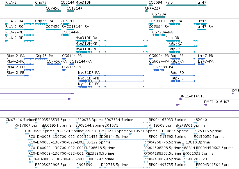Click the Grip75 gene arrow
The width and height of the screenshot is (239, 169).
point(41,5)
